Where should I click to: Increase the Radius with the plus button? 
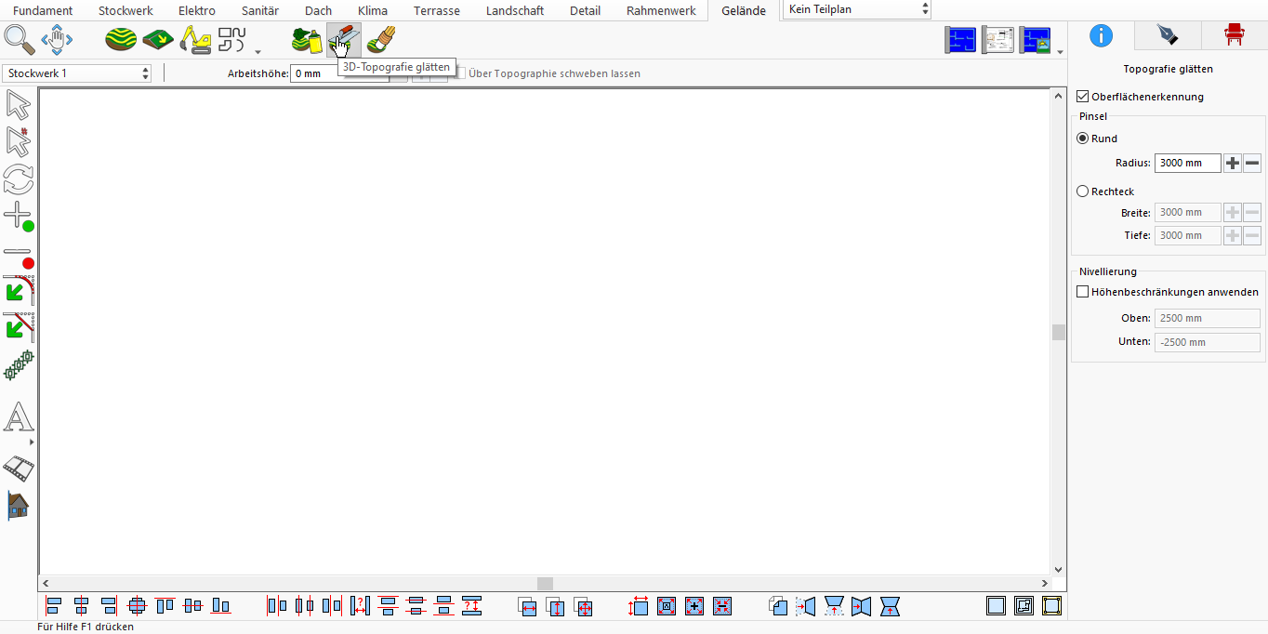point(1233,164)
